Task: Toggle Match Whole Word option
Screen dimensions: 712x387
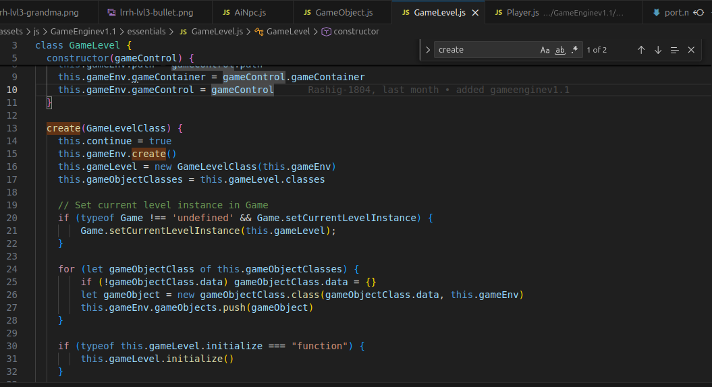Action: (560, 50)
